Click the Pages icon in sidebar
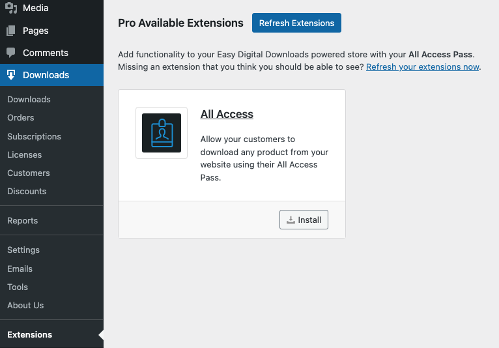The image size is (499, 348). 11,31
